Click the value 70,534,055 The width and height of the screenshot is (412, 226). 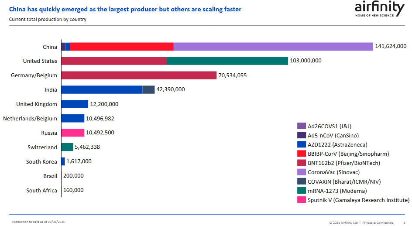(x=233, y=75)
